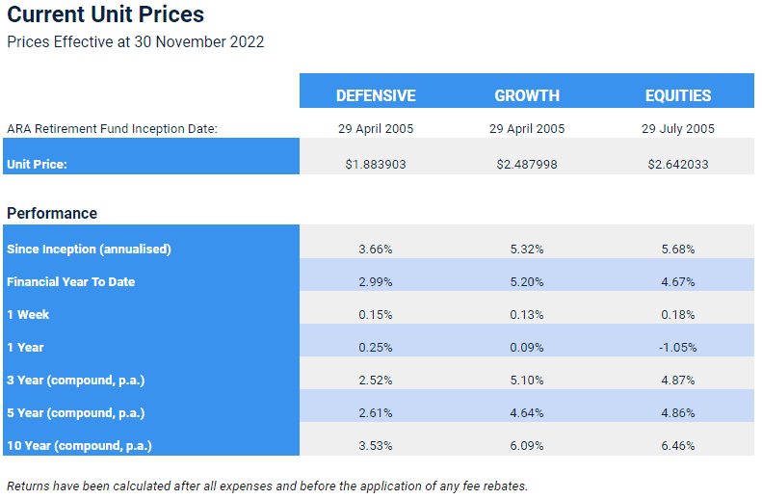Click the Equities inception date 29 July 2005
The width and height of the screenshot is (762, 499).
click(x=678, y=129)
